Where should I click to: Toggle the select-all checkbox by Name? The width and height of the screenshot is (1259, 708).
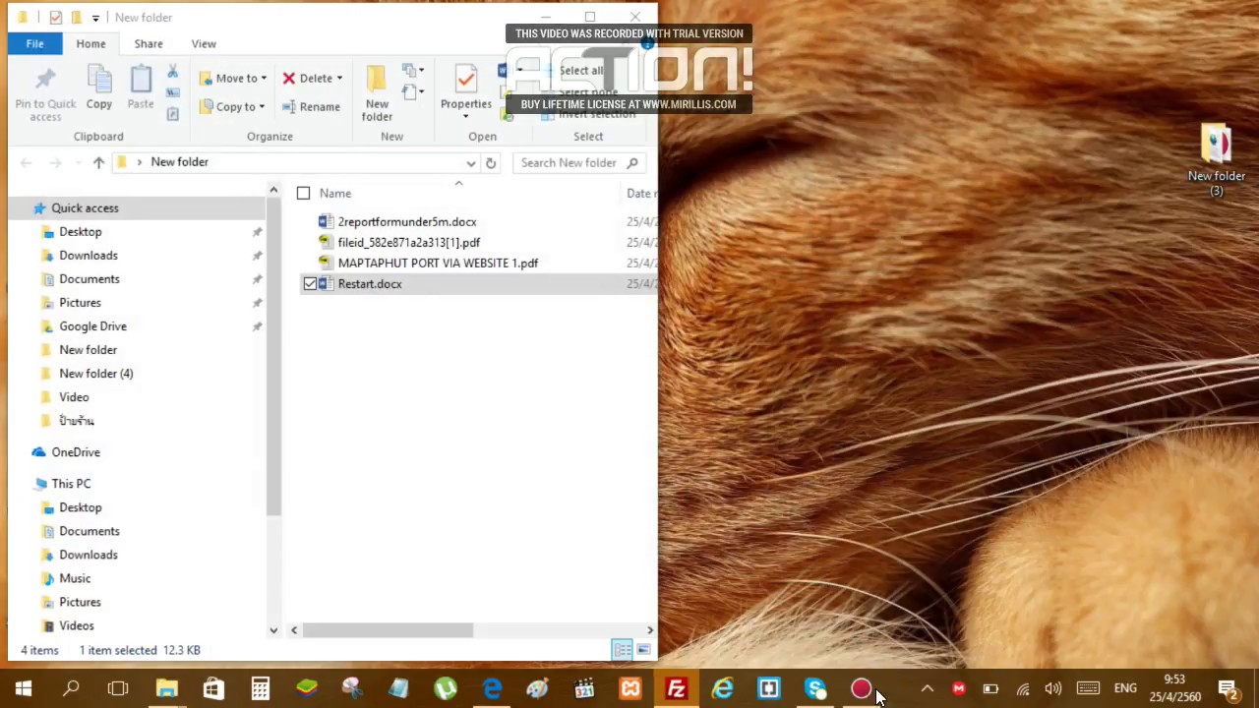pyautogui.click(x=303, y=194)
